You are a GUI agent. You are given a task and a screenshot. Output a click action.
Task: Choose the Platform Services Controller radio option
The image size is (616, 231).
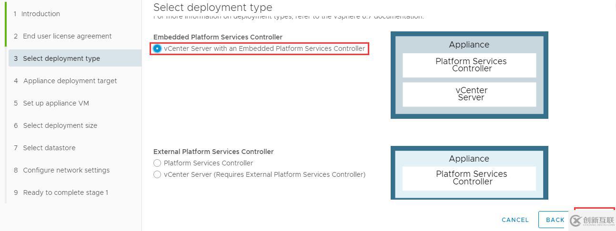click(157, 163)
